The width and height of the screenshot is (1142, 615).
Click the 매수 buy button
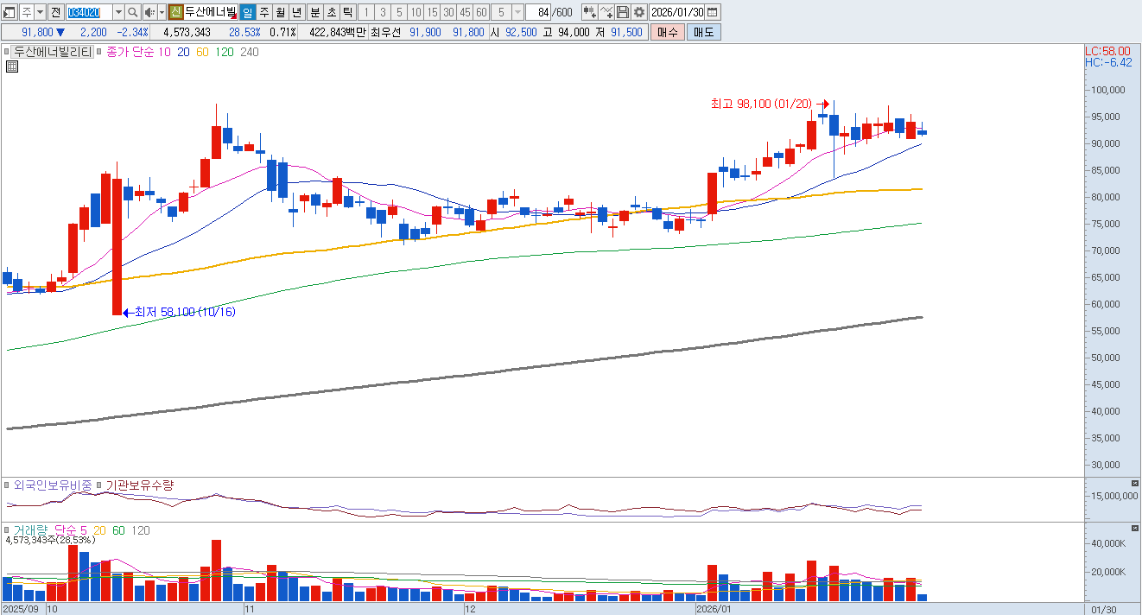[667, 32]
